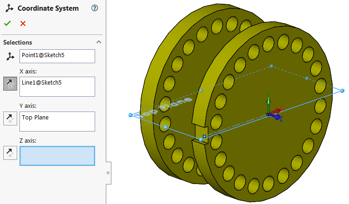This screenshot has width=349, height=204.
Task: Activate the empty Z axis selection box
Action: 57,156
